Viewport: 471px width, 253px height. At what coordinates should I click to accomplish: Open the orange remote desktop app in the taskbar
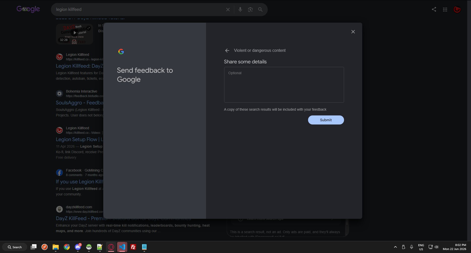pos(45,247)
